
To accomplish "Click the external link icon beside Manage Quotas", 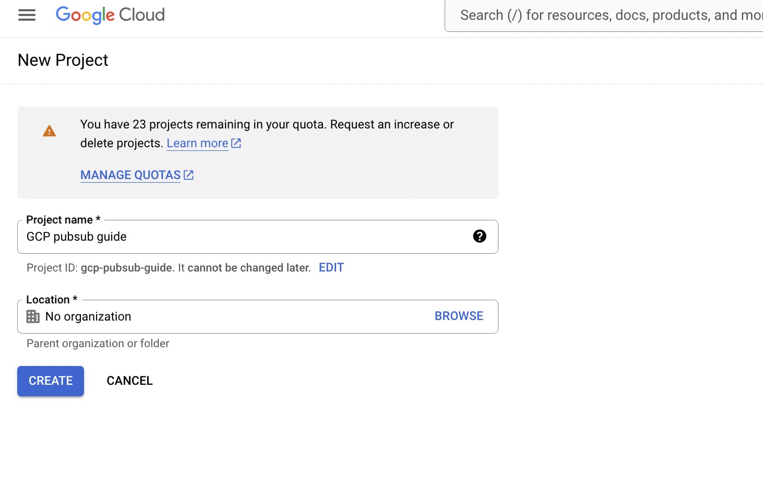I will (189, 175).
